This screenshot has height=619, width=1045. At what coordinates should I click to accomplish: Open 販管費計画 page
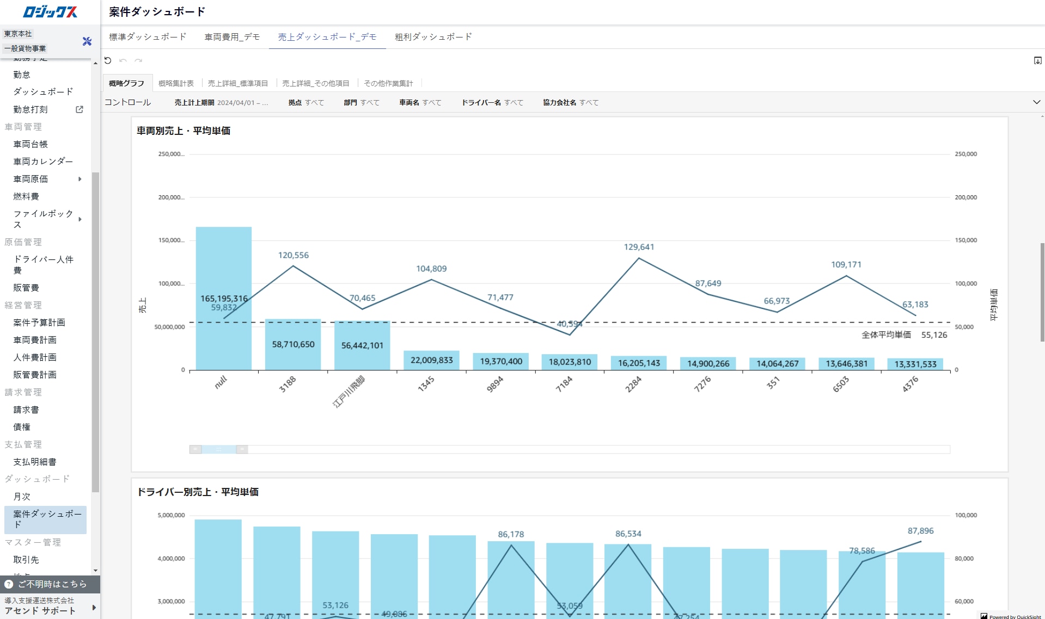[x=35, y=375]
